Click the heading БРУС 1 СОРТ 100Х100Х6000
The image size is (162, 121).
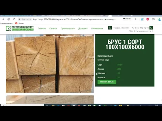click(125, 44)
